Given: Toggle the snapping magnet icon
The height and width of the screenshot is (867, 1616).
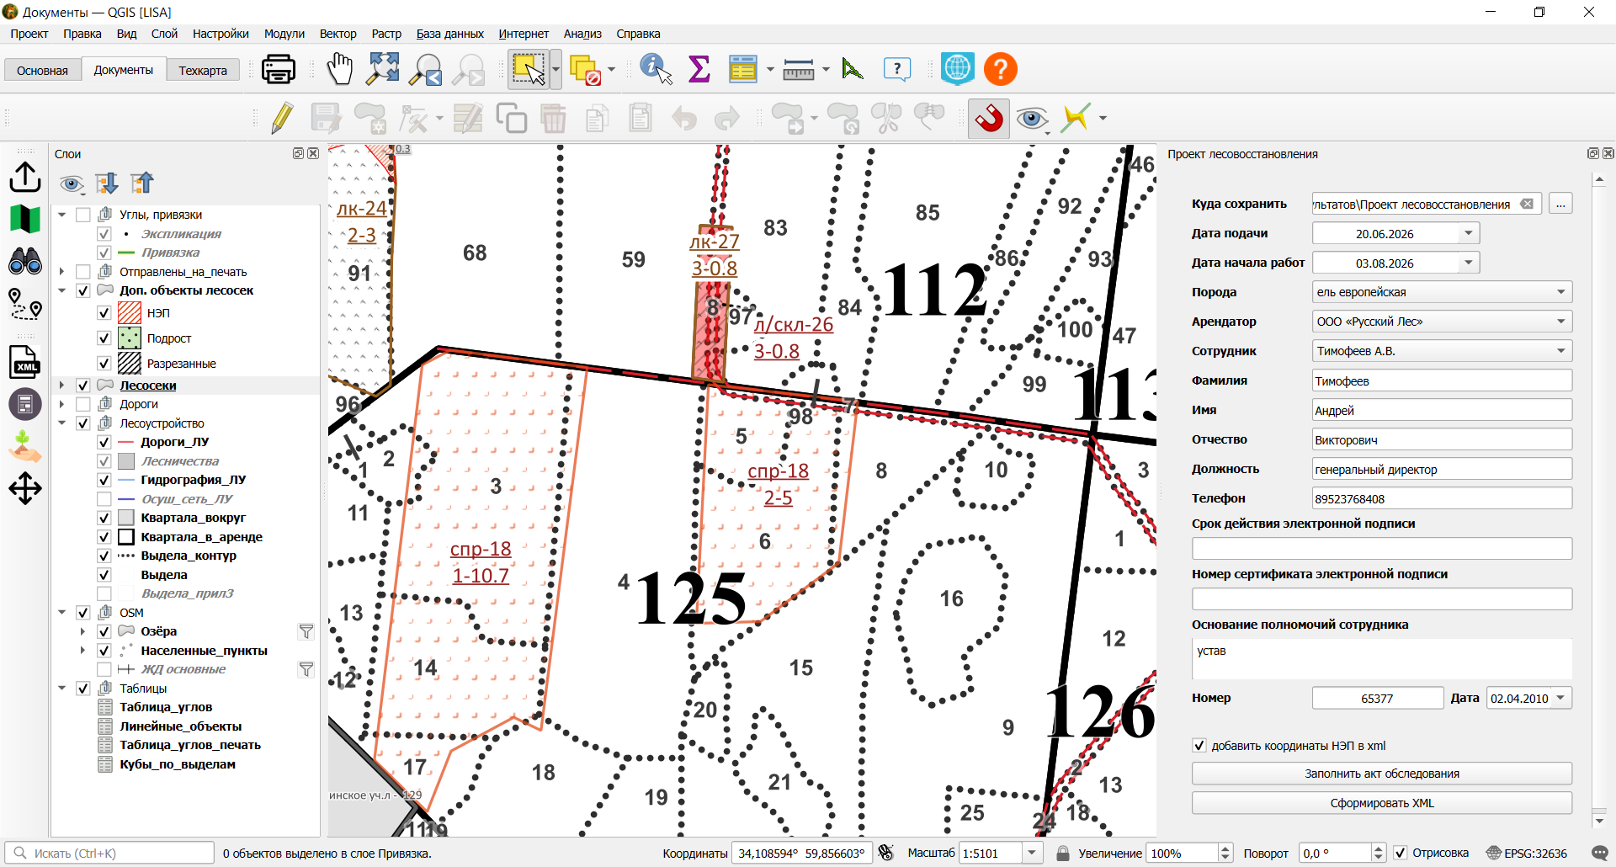Looking at the screenshot, I should [x=989, y=119].
